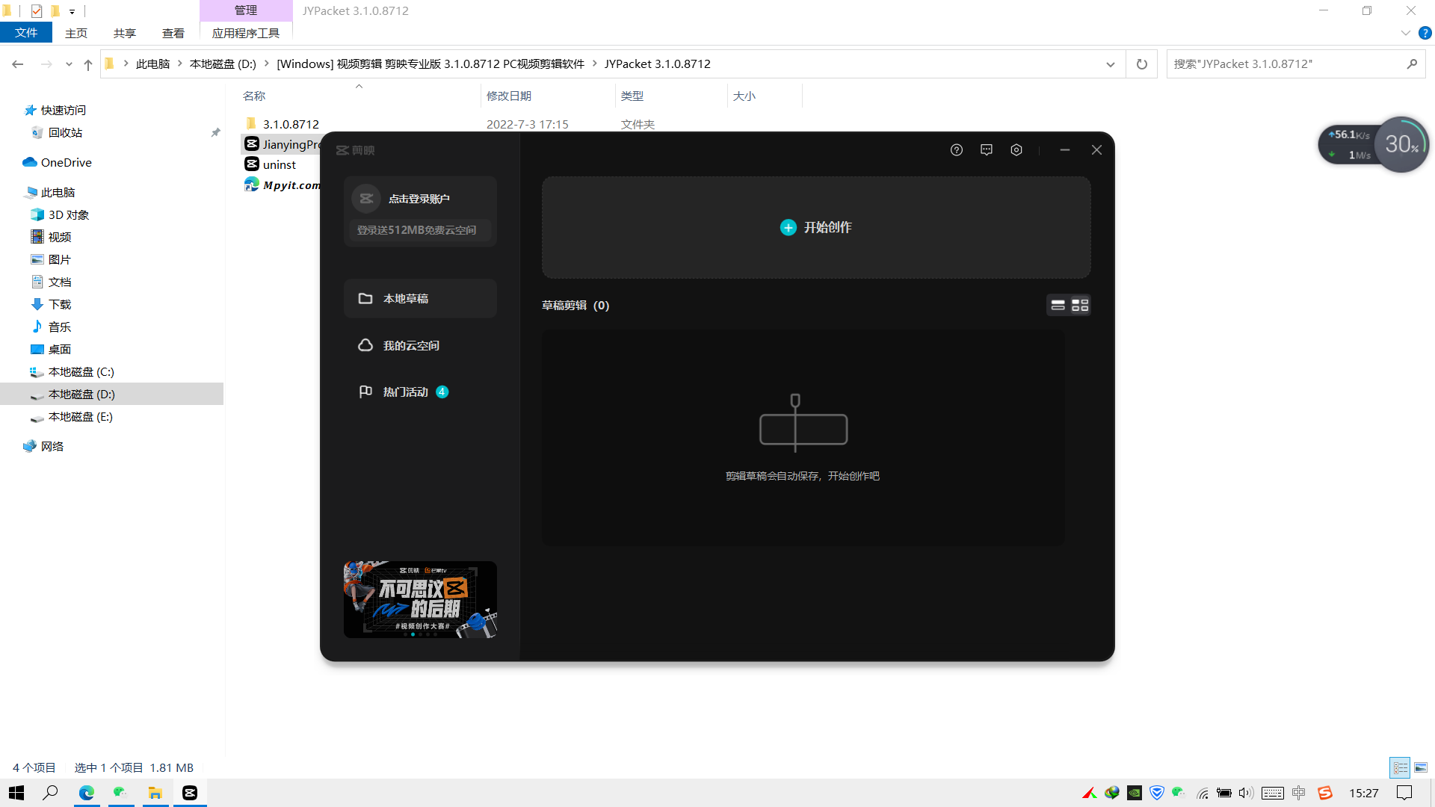Screen dimensions: 1435x807
Task: Open the promotional banner thumbnail
Action: coord(420,599)
